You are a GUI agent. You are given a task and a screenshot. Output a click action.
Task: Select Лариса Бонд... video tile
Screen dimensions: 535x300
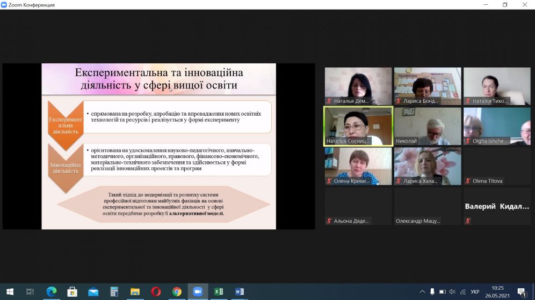pyautogui.click(x=428, y=86)
